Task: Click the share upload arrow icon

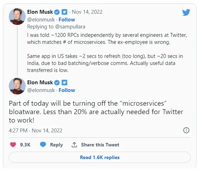Action: [x=74, y=145]
